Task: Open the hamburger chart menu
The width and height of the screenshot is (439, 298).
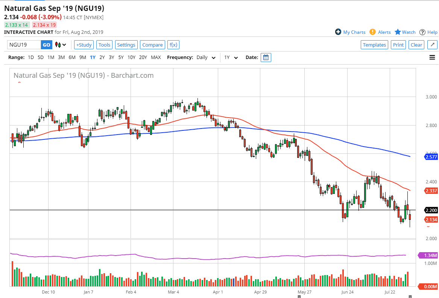Action: [432, 57]
